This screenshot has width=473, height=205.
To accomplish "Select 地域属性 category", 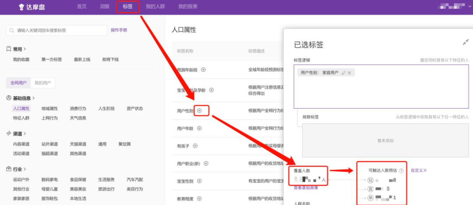I will [x=49, y=109].
